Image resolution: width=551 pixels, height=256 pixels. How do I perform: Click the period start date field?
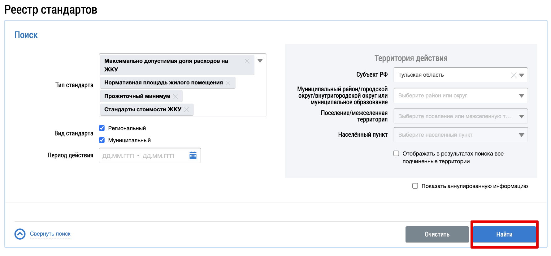coord(118,156)
